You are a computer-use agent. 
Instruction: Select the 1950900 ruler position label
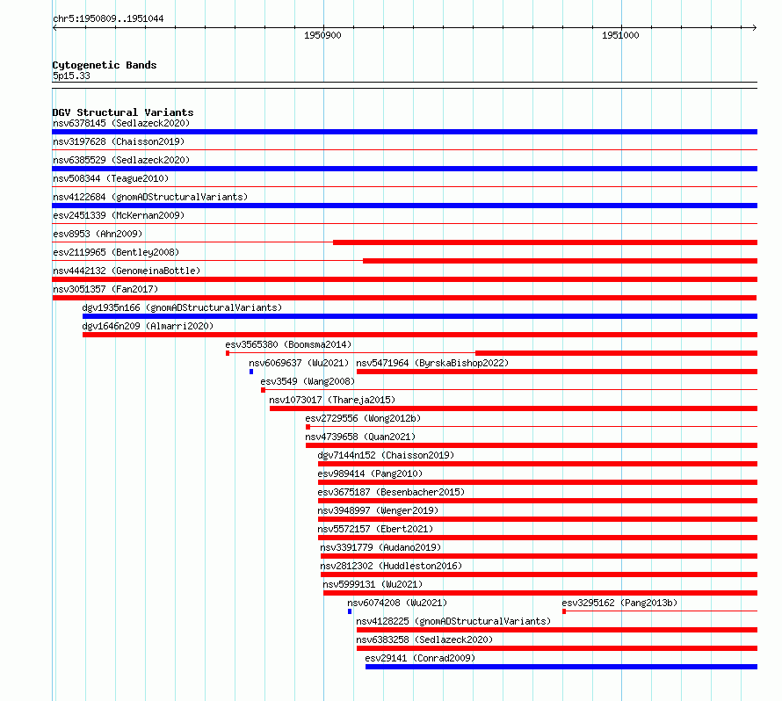pos(322,35)
